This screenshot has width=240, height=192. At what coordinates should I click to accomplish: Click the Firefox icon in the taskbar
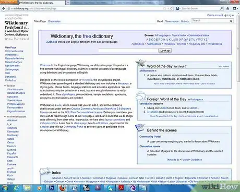point(63,188)
